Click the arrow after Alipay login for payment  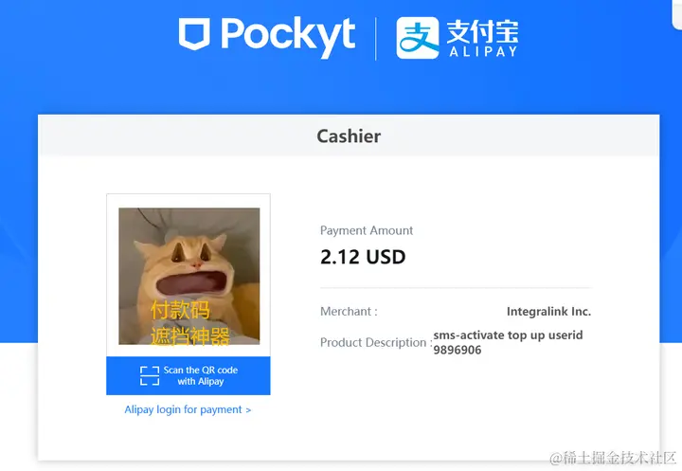(x=248, y=410)
